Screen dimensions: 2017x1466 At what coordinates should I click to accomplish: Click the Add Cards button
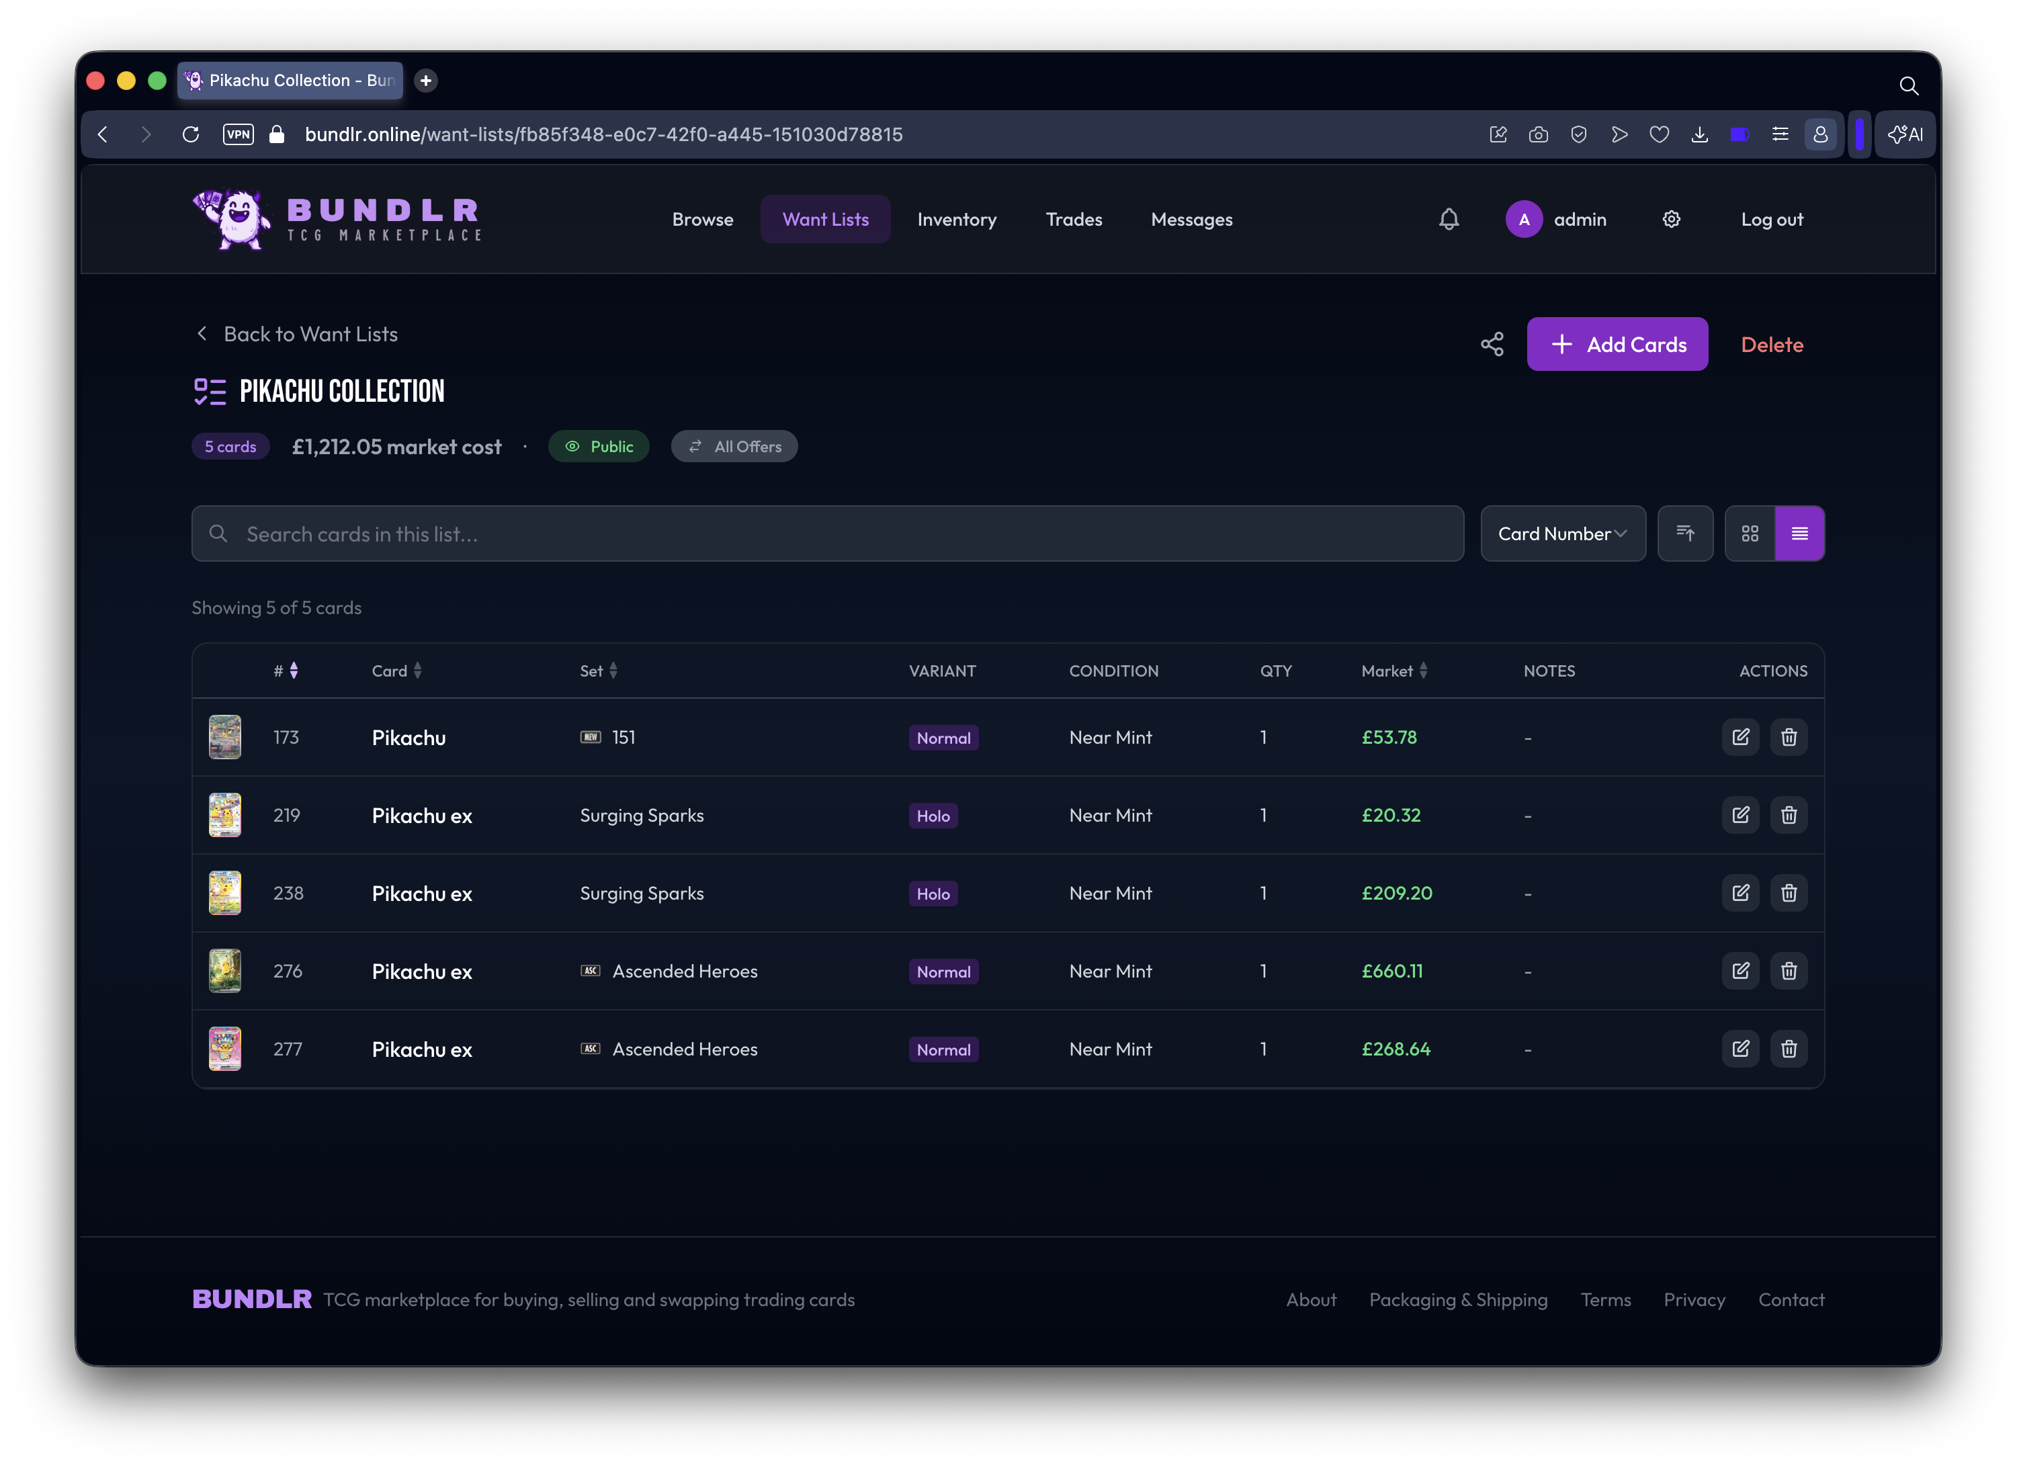[x=1617, y=344]
